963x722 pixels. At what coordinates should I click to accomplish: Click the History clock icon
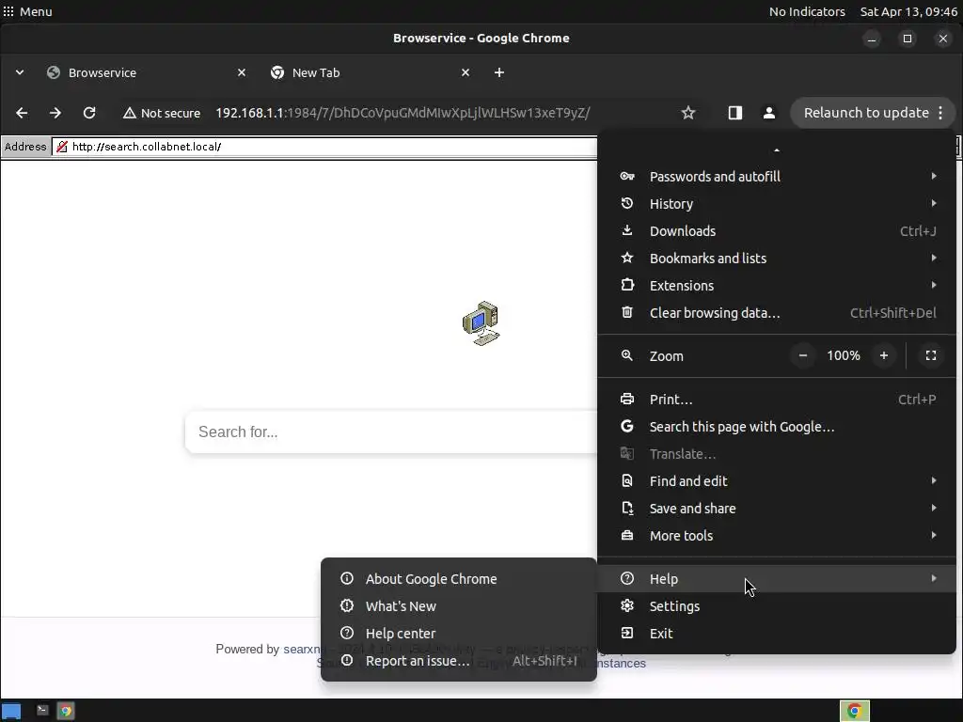627,203
